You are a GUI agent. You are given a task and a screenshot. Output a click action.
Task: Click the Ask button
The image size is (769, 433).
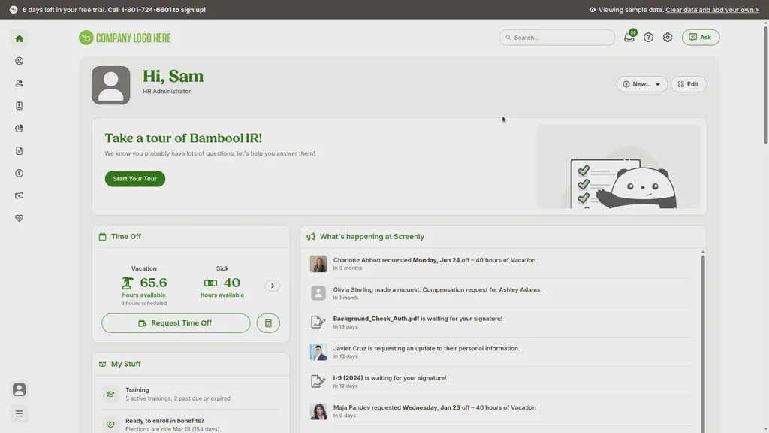pyautogui.click(x=700, y=36)
